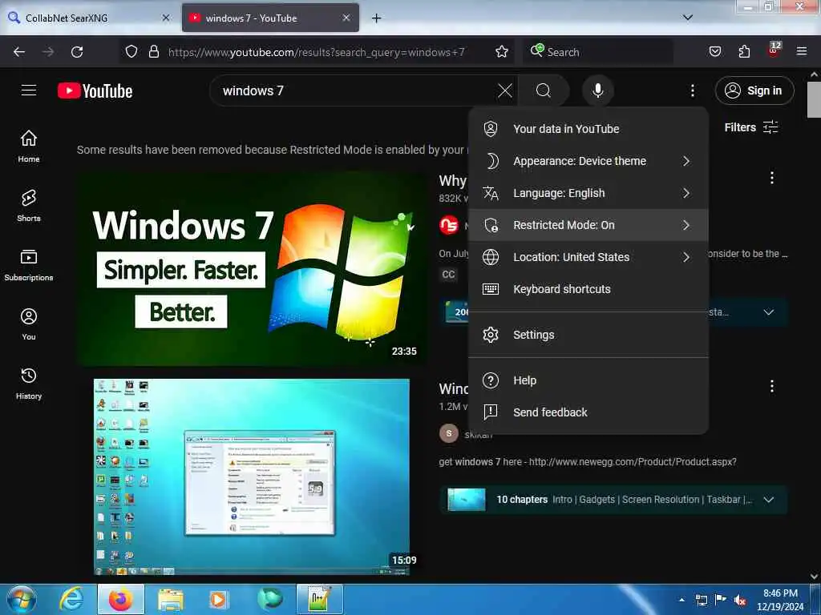The width and height of the screenshot is (821, 615).
Task: Open Restricted Mode: On submenu
Action: pyautogui.click(x=588, y=225)
